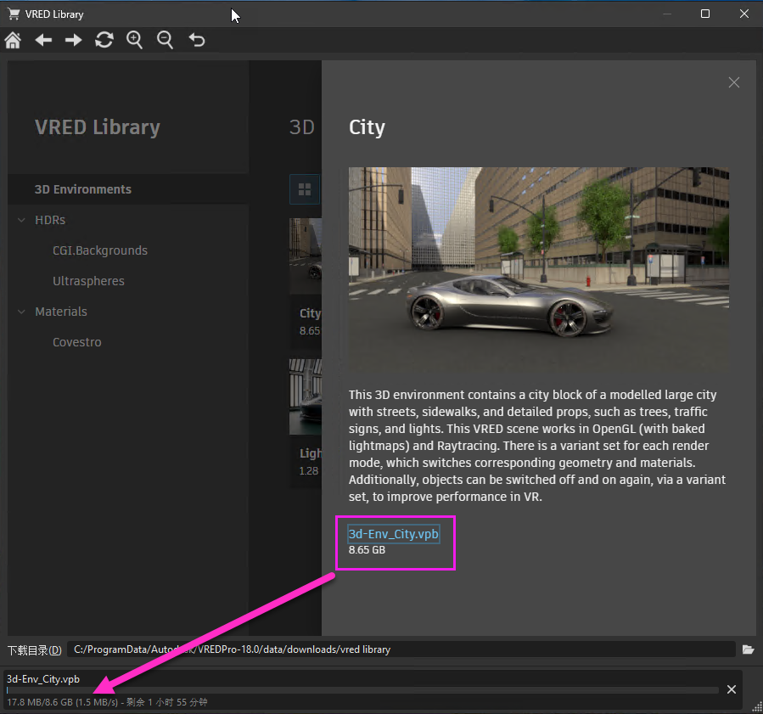This screenshot has height=714, width=763.
Task: Open the 3D Environments category
Action: [128, 189]
